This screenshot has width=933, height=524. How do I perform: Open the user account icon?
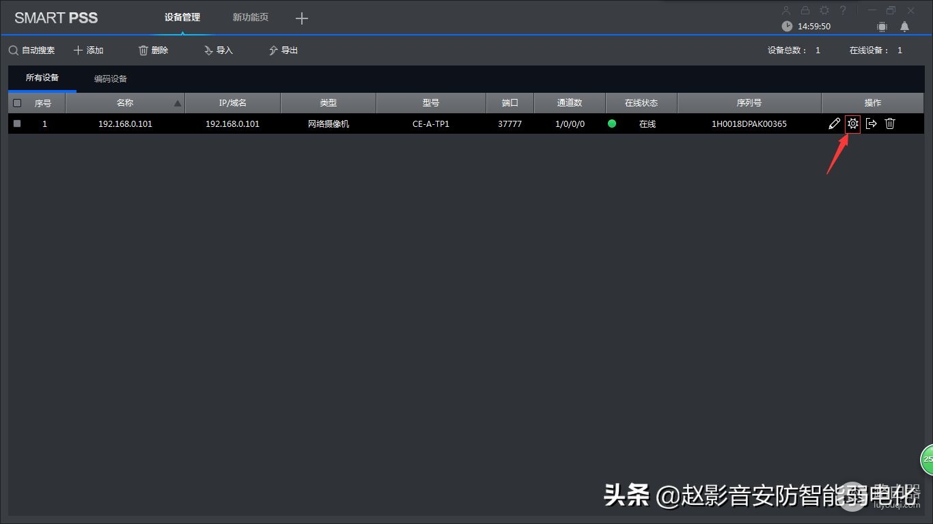tap(786, 10)
